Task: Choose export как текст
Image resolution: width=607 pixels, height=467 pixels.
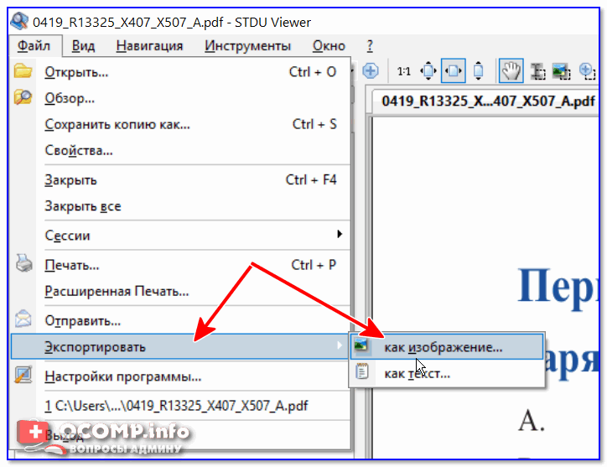Action: click(417, 374)
